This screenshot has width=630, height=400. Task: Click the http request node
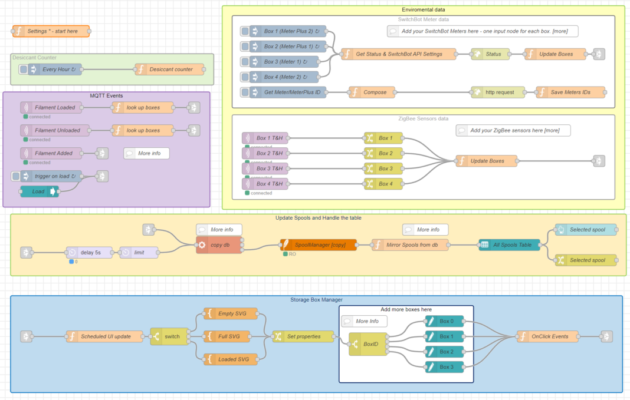pos(497,92)
